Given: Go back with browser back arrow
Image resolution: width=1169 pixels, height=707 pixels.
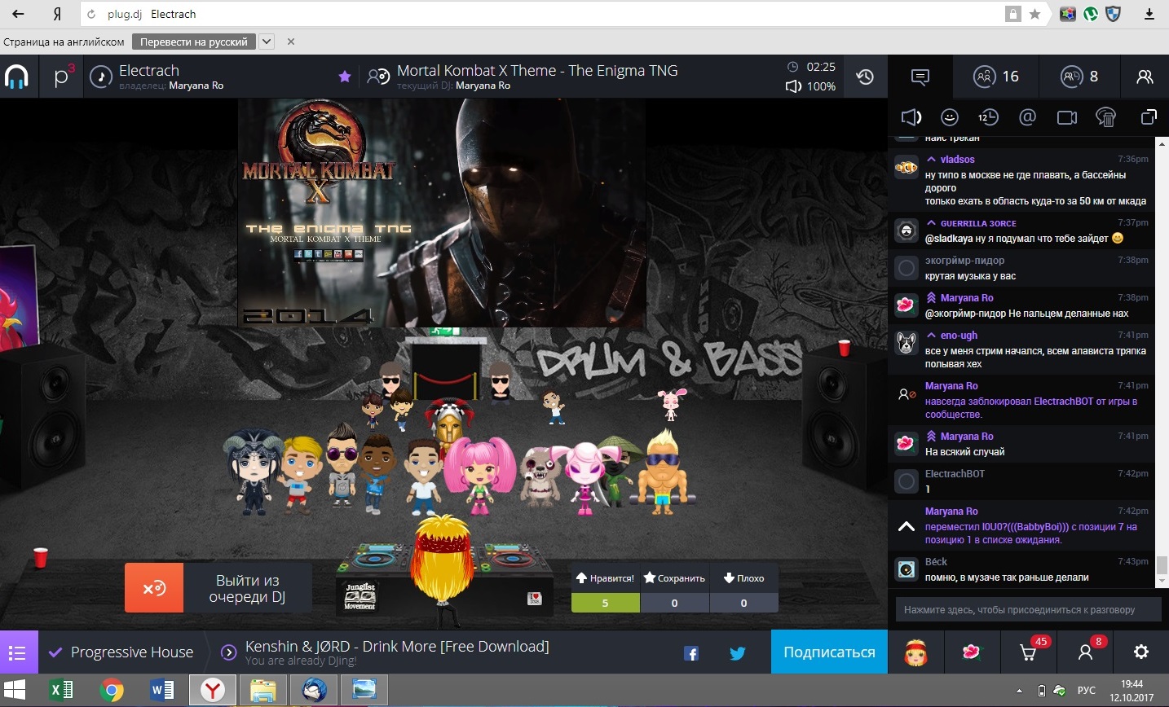Looking at the screenshot, I should coord(18,14).
